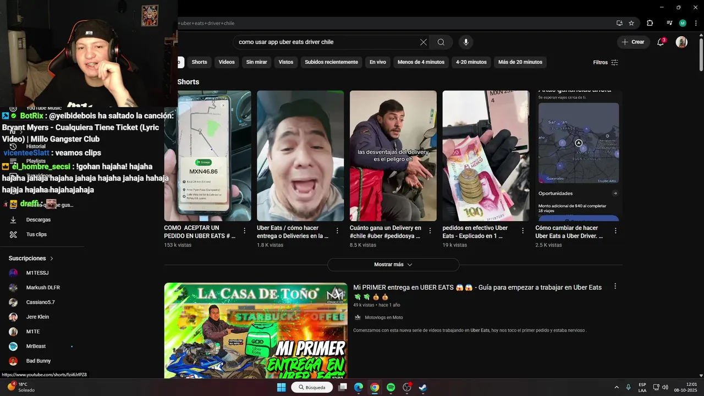Open Microsoft Edge from the taskbar

pyautogui.click(x=359, y=387)
